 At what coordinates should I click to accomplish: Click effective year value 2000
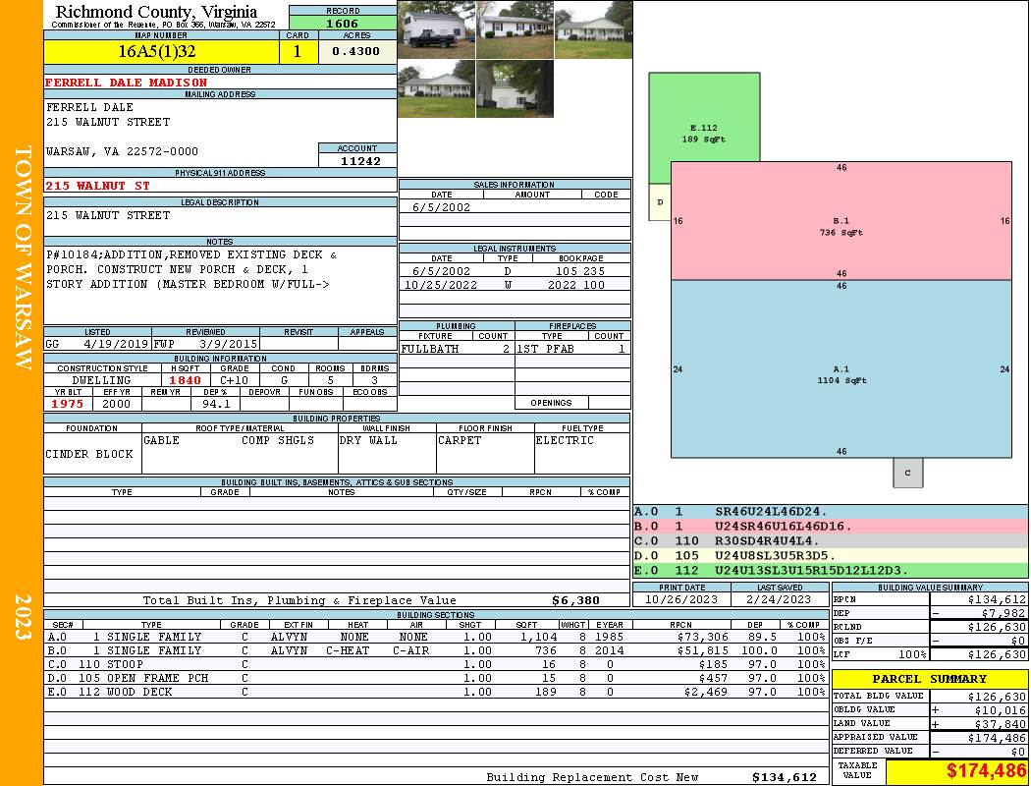(117, 404)
